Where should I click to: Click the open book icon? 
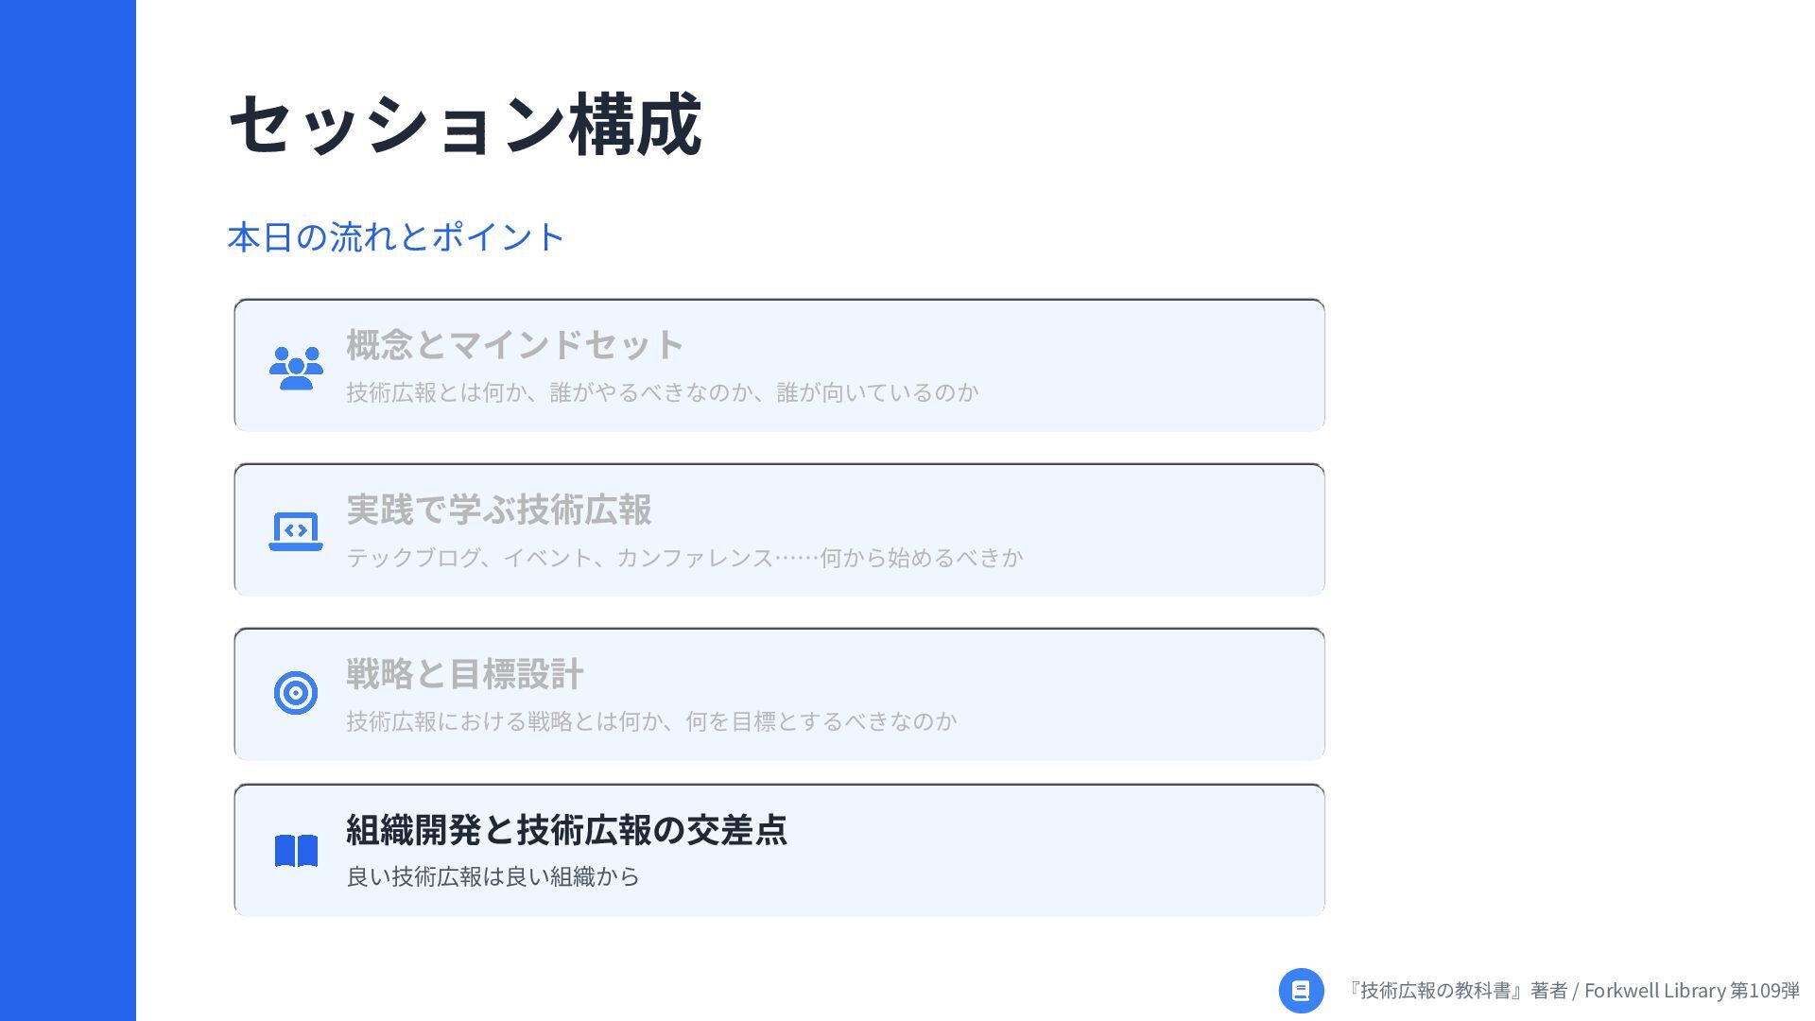pyautogui.click(x=296, y=851)
